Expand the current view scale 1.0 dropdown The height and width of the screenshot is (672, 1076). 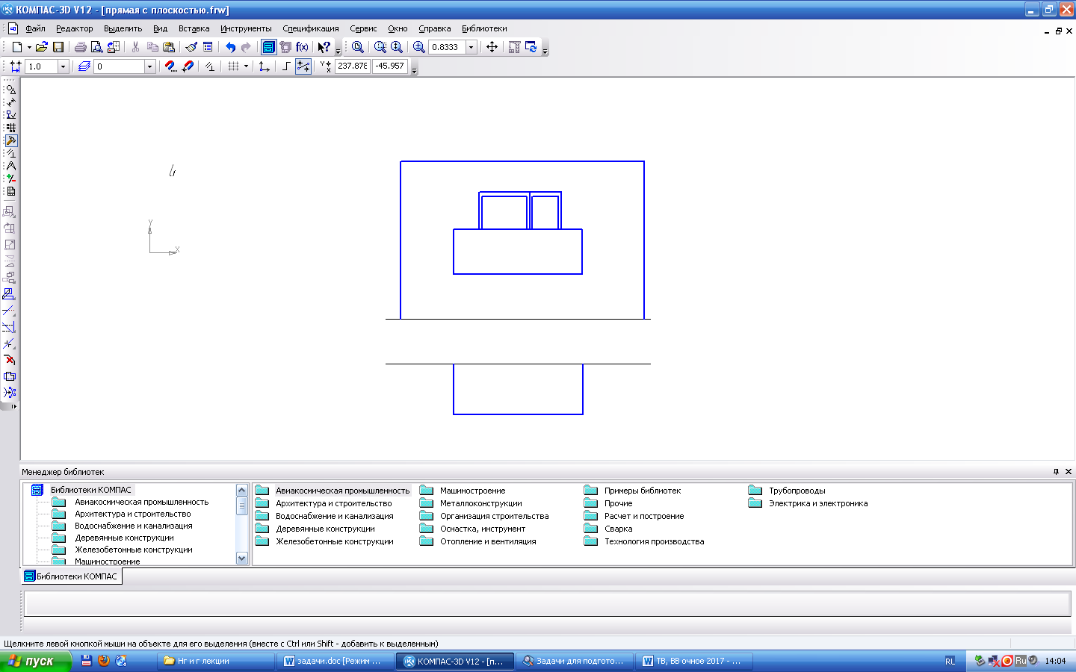pyautogui.click(x=63, y=66)
